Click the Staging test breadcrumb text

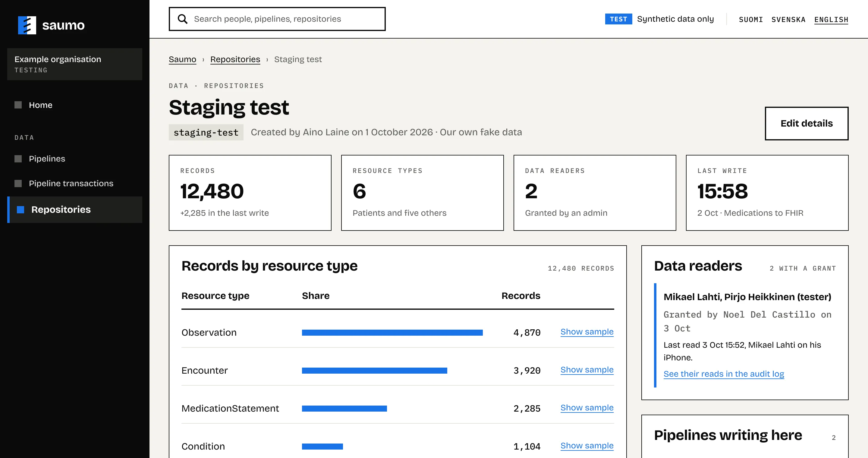pyautogui.click(x=298, y=59)
